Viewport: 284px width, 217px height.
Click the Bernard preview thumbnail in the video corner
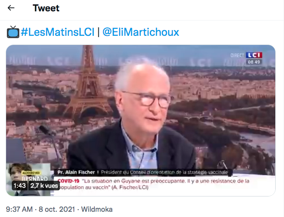click(x=28, y=179)
